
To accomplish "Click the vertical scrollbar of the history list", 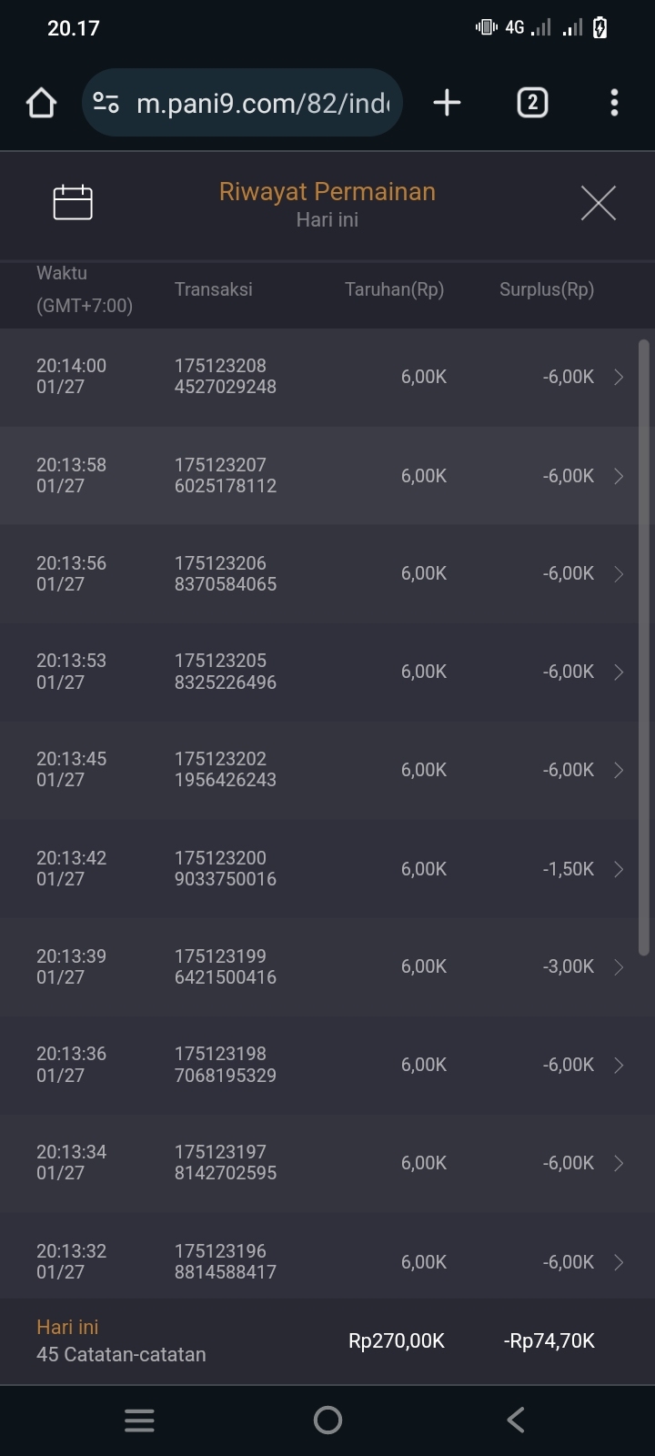I will tap(644, 646).
